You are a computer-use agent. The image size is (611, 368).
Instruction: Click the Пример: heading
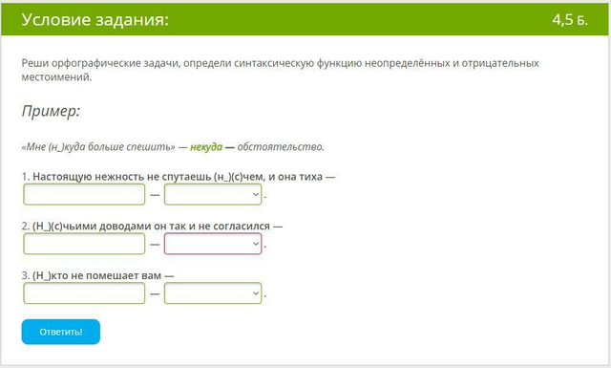(x=51, y=111)
